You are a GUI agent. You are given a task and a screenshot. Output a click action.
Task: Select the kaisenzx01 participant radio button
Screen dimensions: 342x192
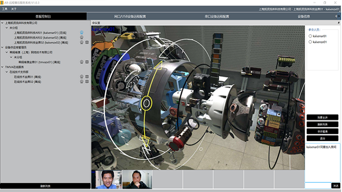310,42
